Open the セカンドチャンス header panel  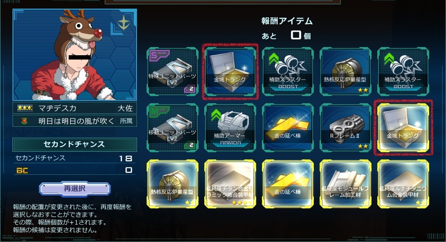[x=74, y=145]
